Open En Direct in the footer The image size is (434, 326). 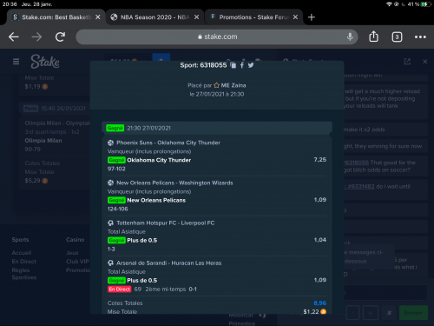click(24, 262)
